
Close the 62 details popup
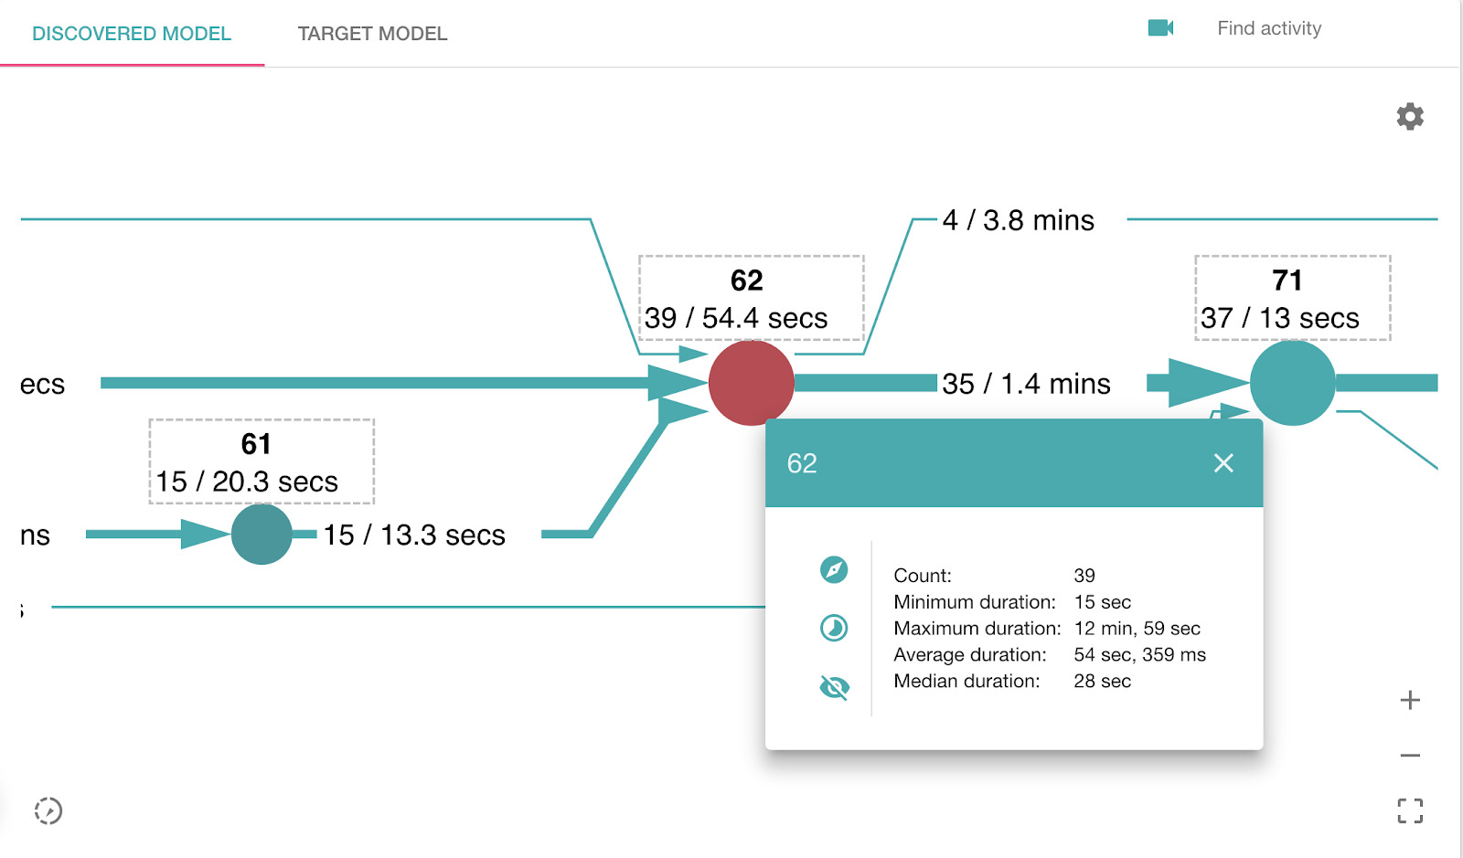[x=1223, y=463]
